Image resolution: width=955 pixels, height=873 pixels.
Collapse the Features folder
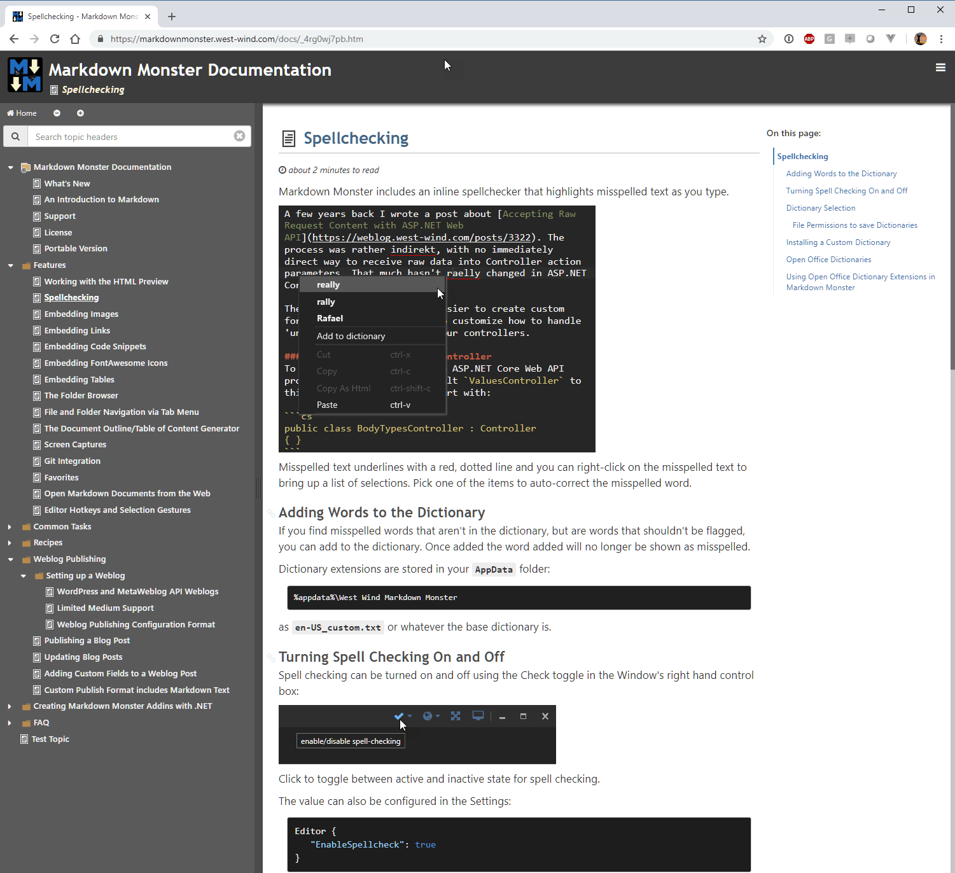11,265
